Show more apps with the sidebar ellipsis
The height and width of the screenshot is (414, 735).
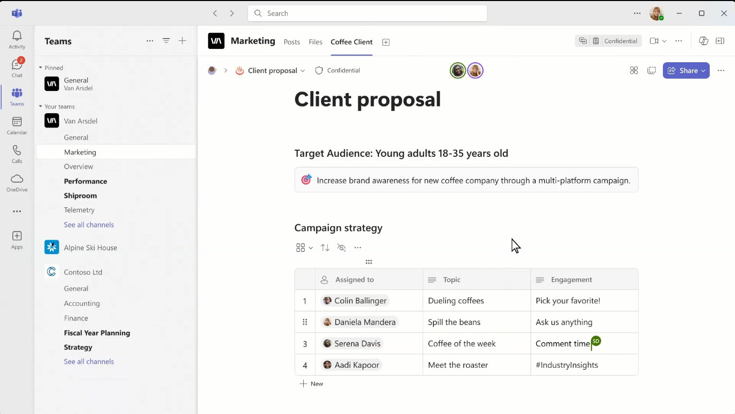click(17, 211)
